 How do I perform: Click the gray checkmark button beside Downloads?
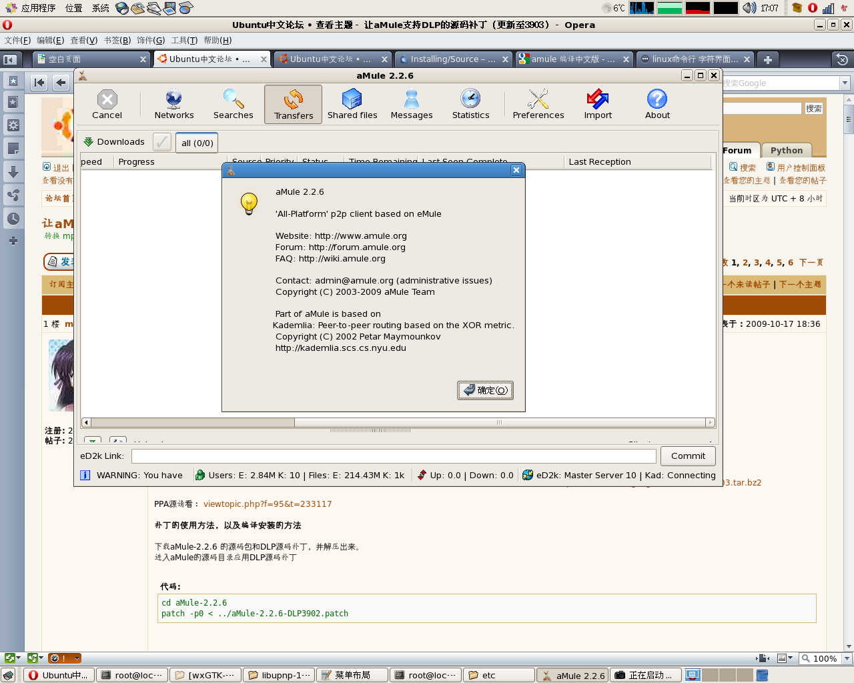tap(162, 142)
